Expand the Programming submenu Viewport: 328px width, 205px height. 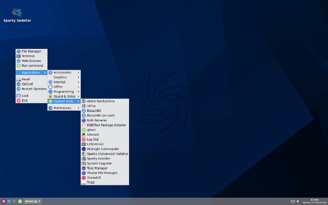[64, 91]
